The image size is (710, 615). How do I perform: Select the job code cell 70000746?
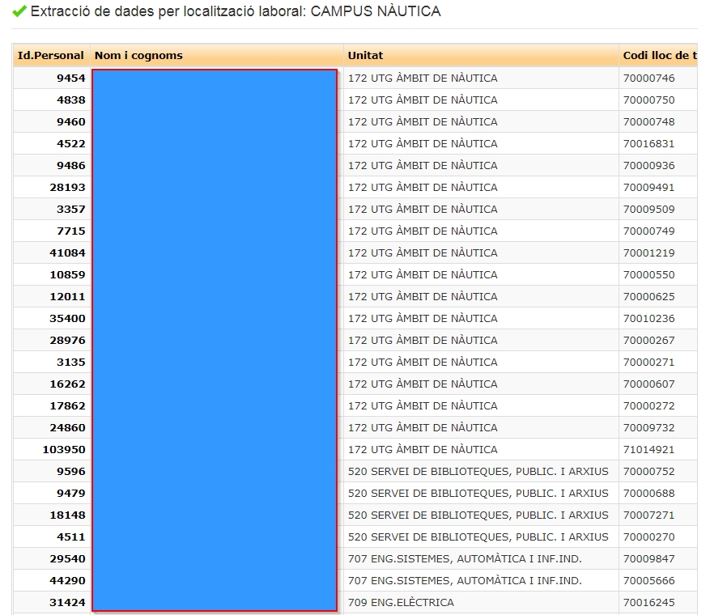[648, 78]
